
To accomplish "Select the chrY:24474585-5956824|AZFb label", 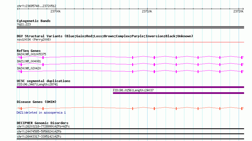I will tap(39, 132).
